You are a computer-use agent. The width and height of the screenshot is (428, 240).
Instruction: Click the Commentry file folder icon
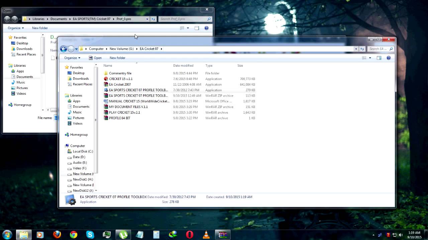pos(106,73)
